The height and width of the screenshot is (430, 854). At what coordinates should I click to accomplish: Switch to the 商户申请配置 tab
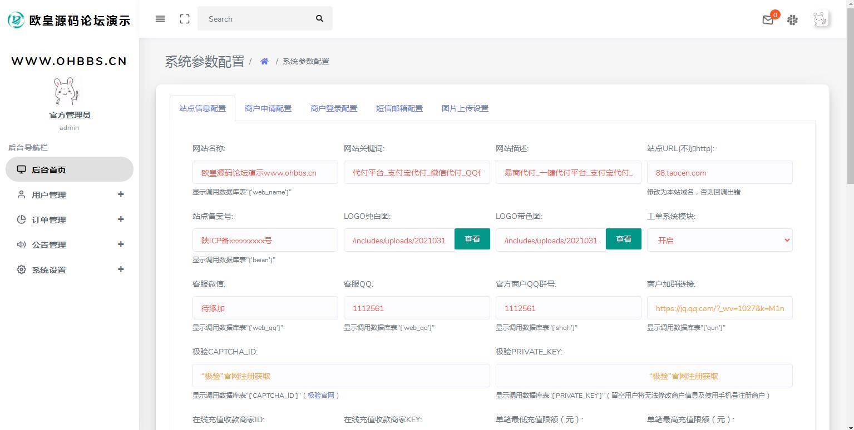[268, 108]
